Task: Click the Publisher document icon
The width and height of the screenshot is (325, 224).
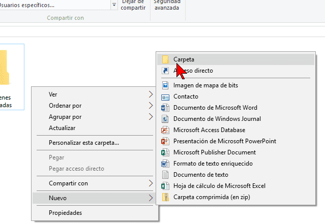Action: 164,152
